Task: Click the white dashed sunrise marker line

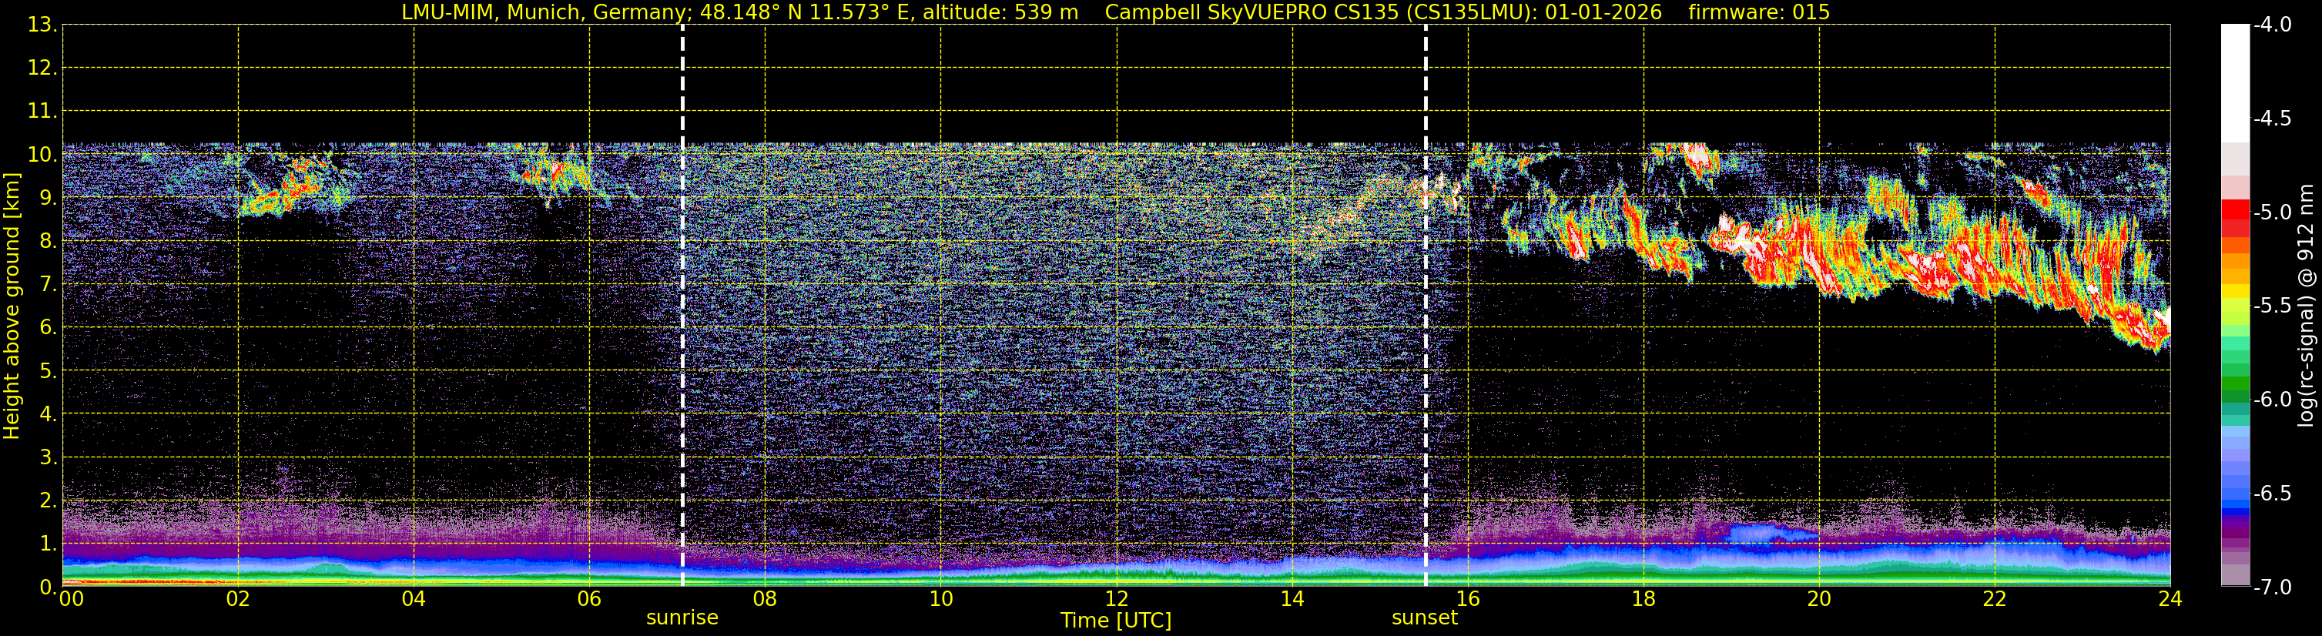Action: coord(682,306)
